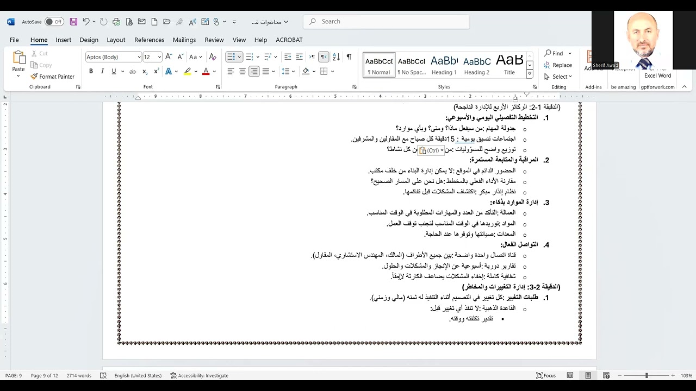Click the Save icon in the title bar
The image size is (696, 391).
coord(73,22)
